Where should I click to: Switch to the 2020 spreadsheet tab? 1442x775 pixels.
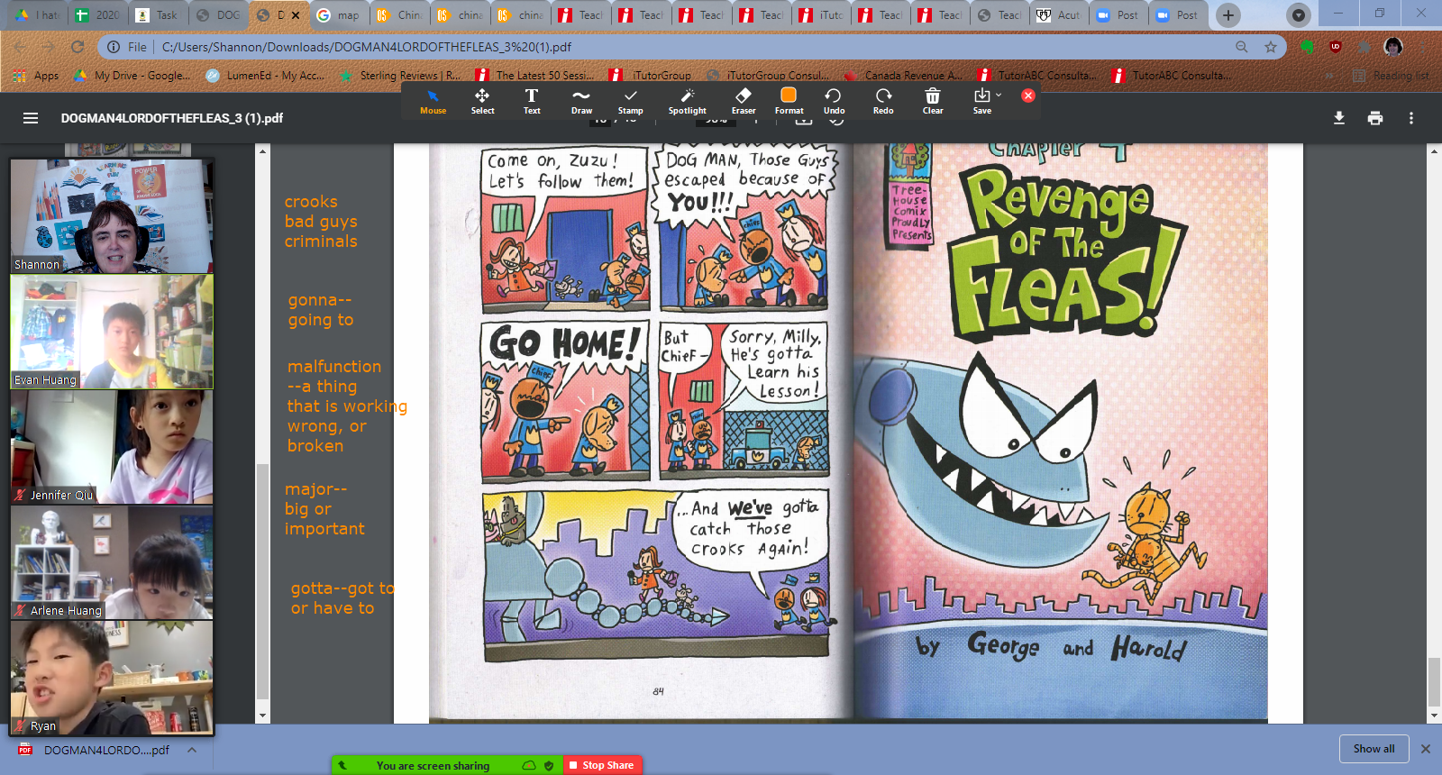pos(98,15)
